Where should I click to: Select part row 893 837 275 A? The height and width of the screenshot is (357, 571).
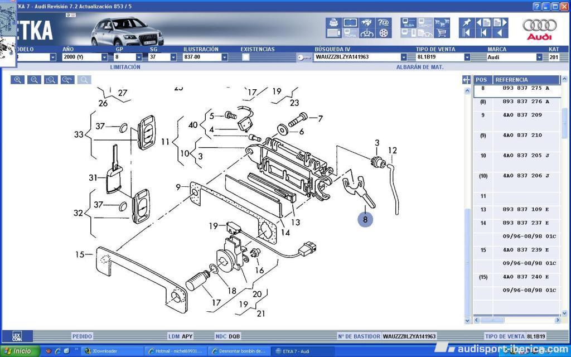pyautogui.click(x=517, y=90)
